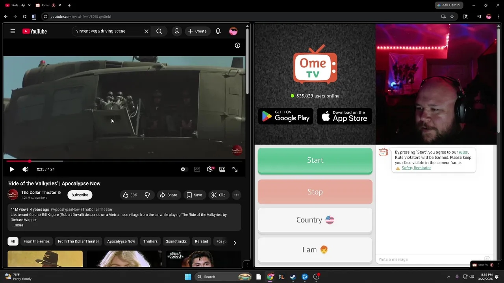Click the YouTube search magnifier button
Viewport: 504px width, 283px height.
pos(159,31)
